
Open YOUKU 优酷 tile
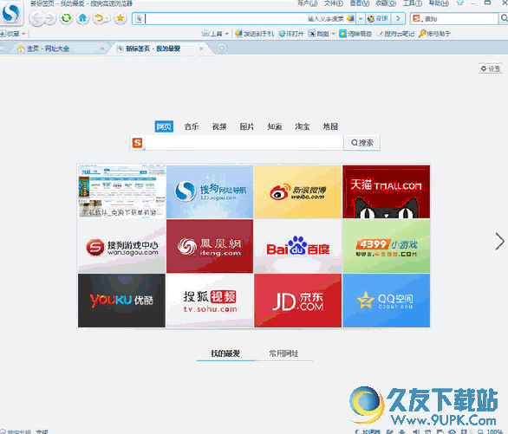[122, 301]
